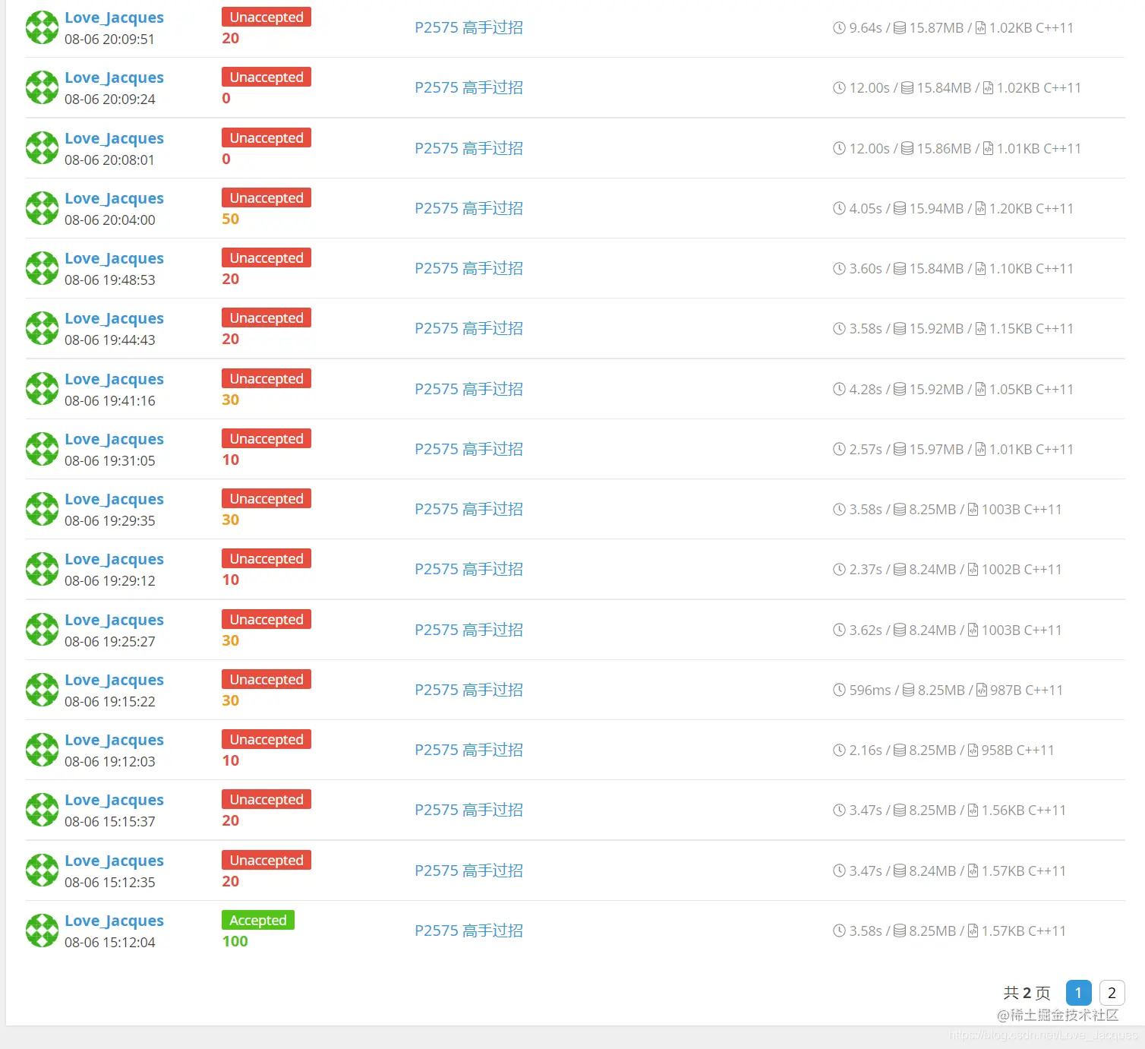Open P2575 高手过招 link in 4.05s row
Image resolution: width=1145 pixels, height=1049 pixels.
[x=468, y=208]
